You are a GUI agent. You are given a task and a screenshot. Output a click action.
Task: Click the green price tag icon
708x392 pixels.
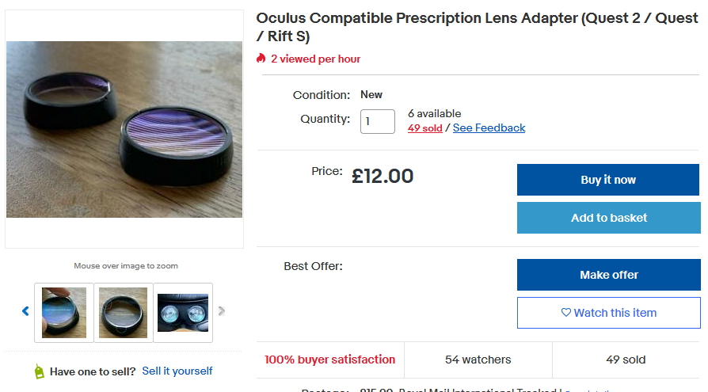pyautogui.click(x=40, y=371)
